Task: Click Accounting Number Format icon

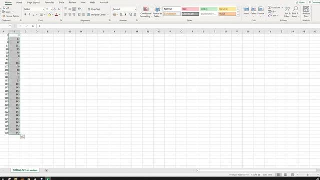Action: click(x=114, y=15)
